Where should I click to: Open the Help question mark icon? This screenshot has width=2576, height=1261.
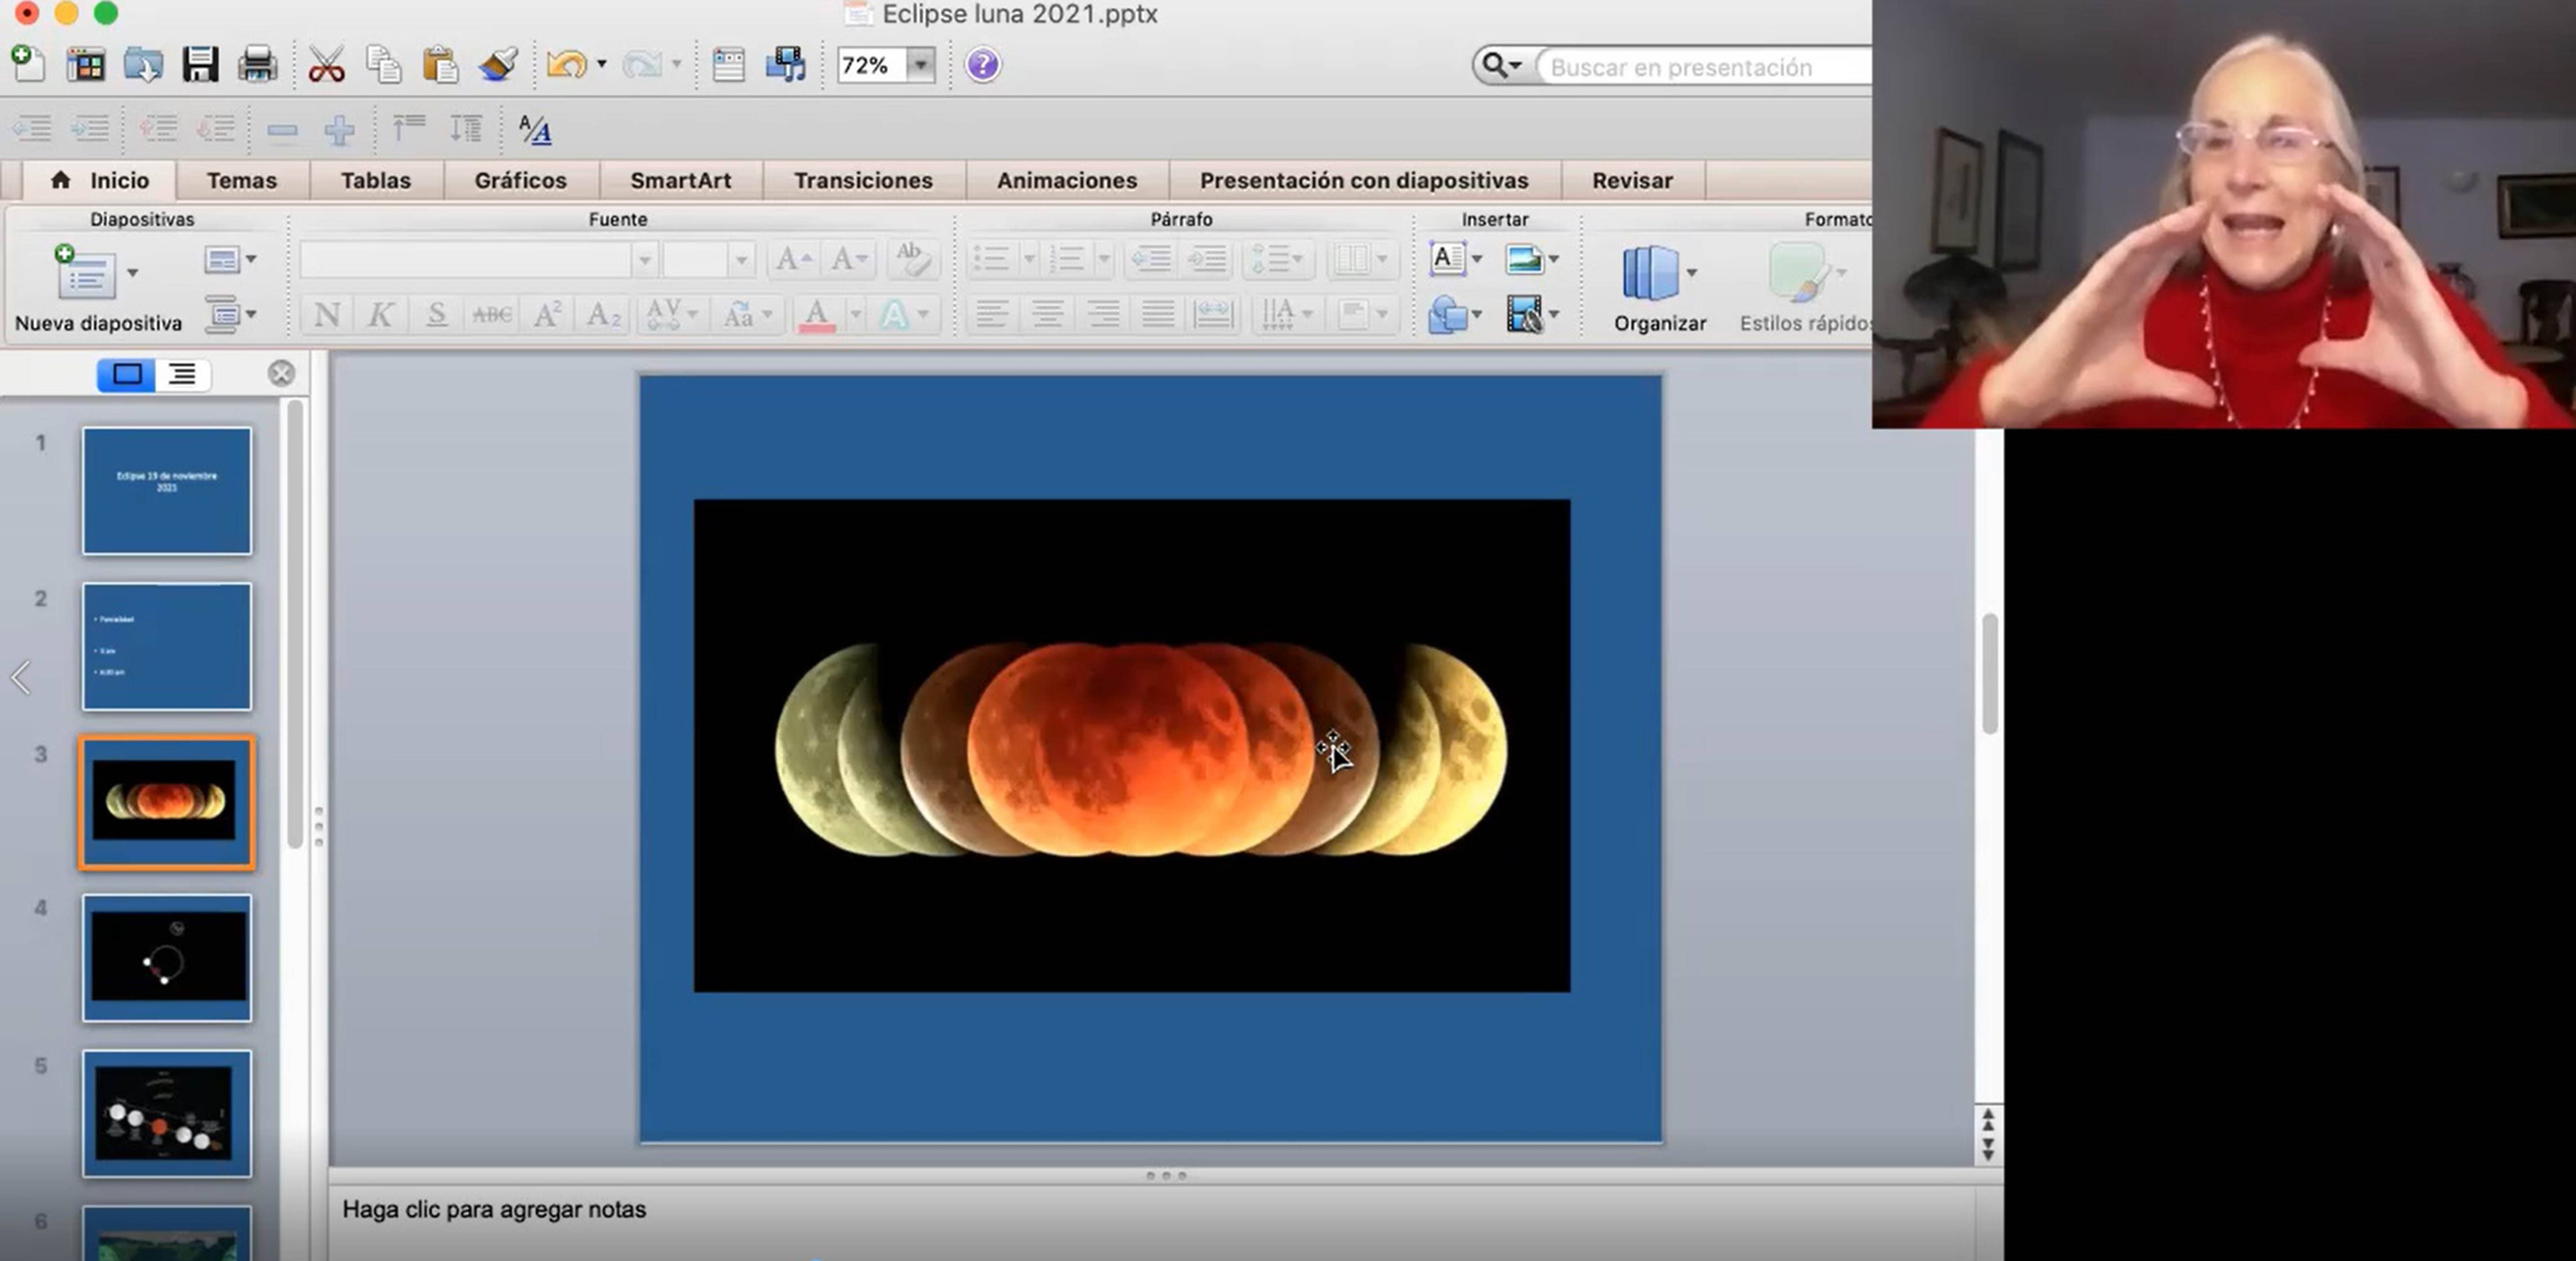click(x=982, y=65)
